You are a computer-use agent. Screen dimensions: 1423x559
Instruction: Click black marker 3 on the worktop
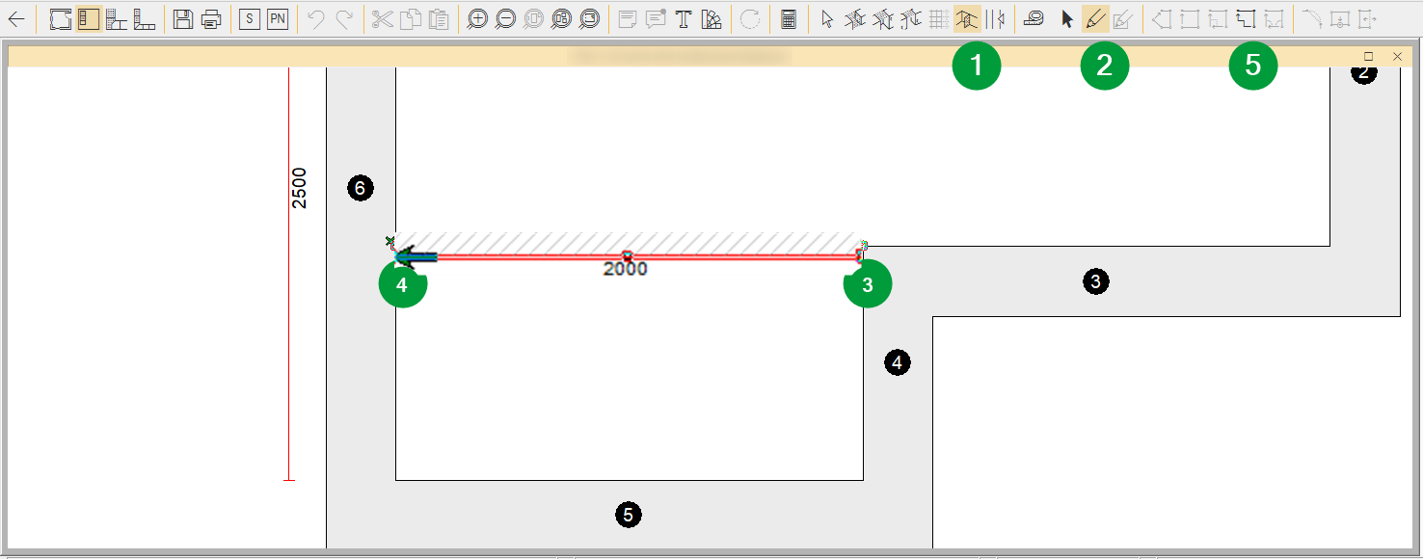point(1094,281)
